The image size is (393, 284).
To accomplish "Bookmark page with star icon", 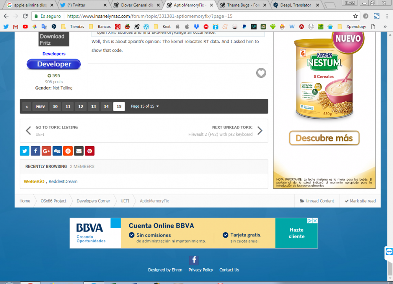I will pyautogui.click(x=355, y=16).
